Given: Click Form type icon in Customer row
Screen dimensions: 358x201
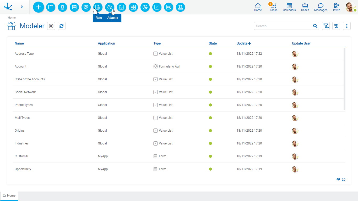Looking at the screenshot, I should pyautogui.click(x=155, y=156).
